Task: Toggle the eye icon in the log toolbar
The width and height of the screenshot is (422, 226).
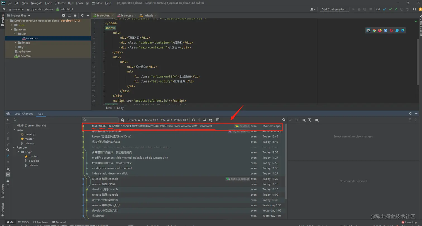Action: pyautogui.click(x=211, y=120)
